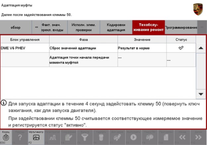
Task: Click the << tab scroll arrow
Action: [37, 27]
